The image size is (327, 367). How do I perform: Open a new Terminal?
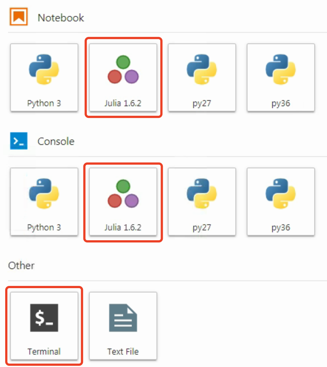[x=44, y=326]
